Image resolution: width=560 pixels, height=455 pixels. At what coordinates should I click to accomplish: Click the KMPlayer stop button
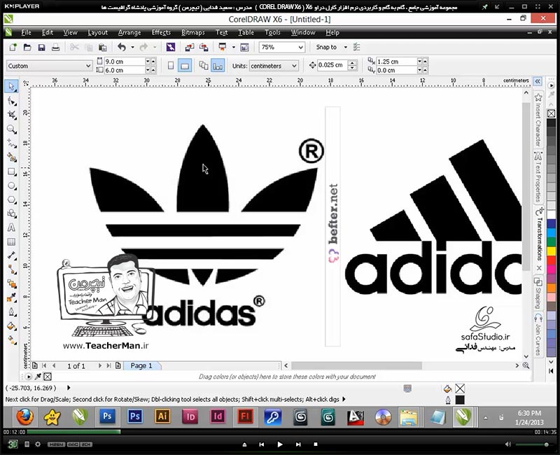pyautogui.click(x=316, y=444)
